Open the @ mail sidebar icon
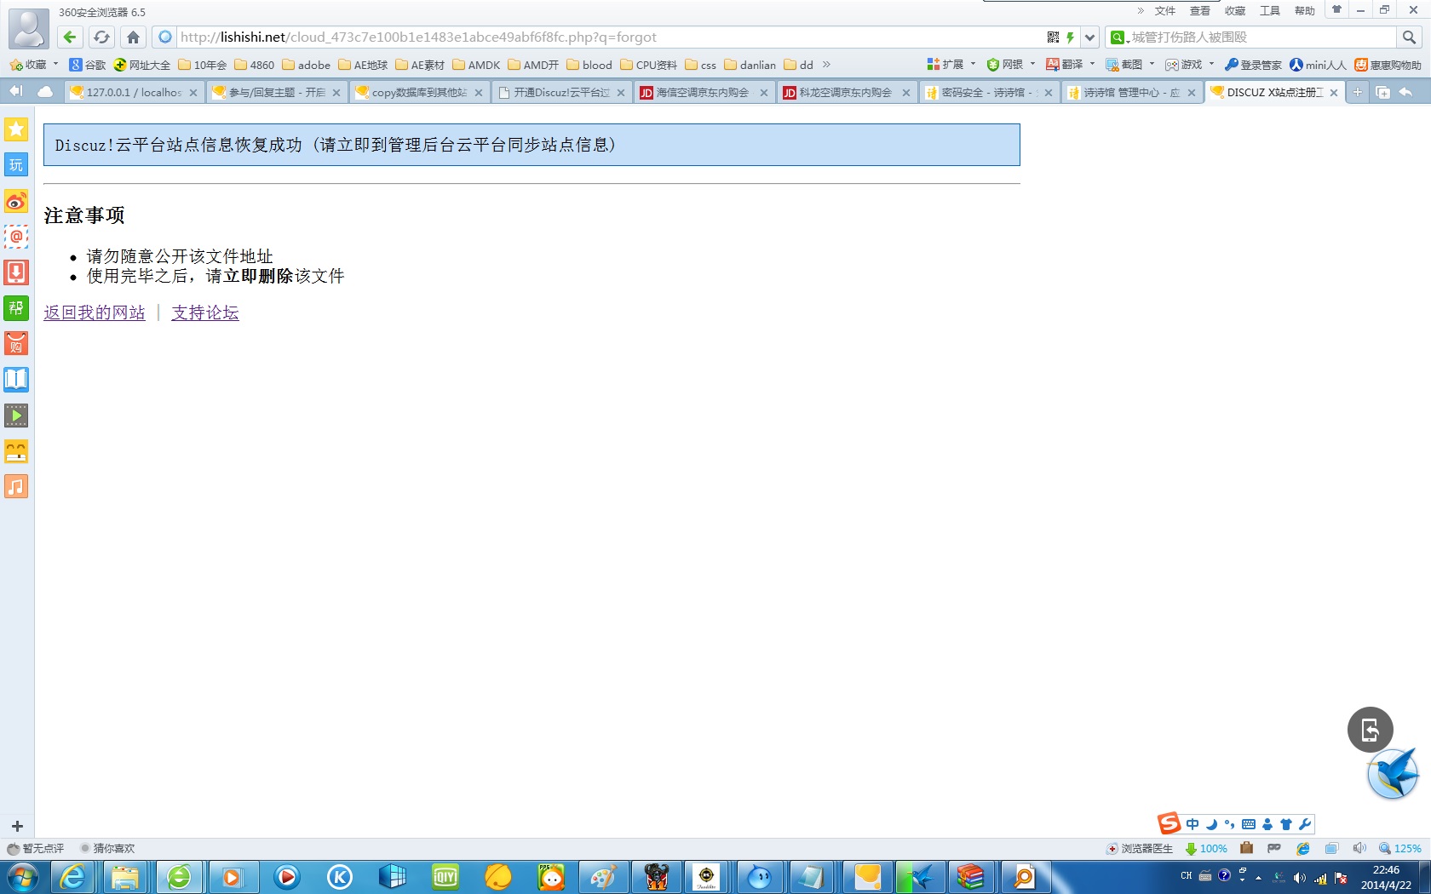Screen dimensions: 1431x894 point(16,237)
